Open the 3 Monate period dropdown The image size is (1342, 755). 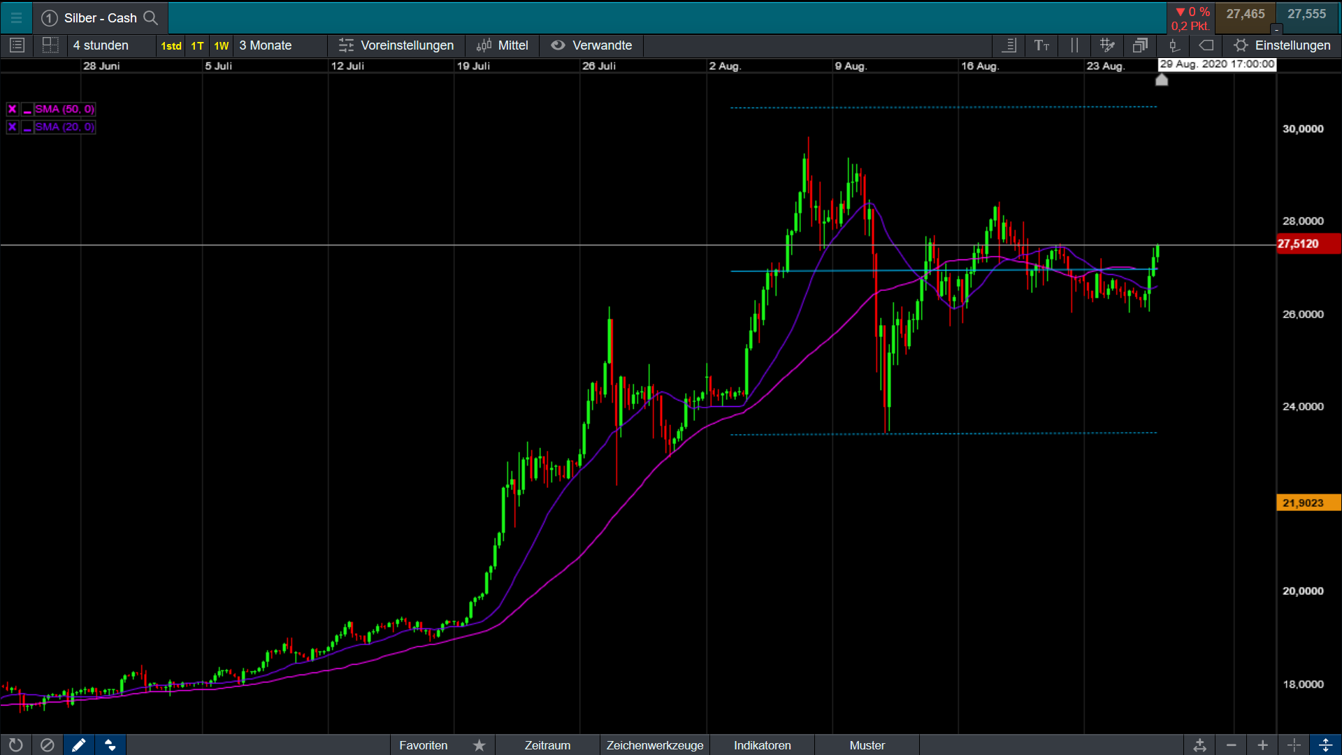[x=266, y=45]
